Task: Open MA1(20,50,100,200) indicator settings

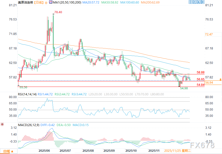Action: click(67, 2)
